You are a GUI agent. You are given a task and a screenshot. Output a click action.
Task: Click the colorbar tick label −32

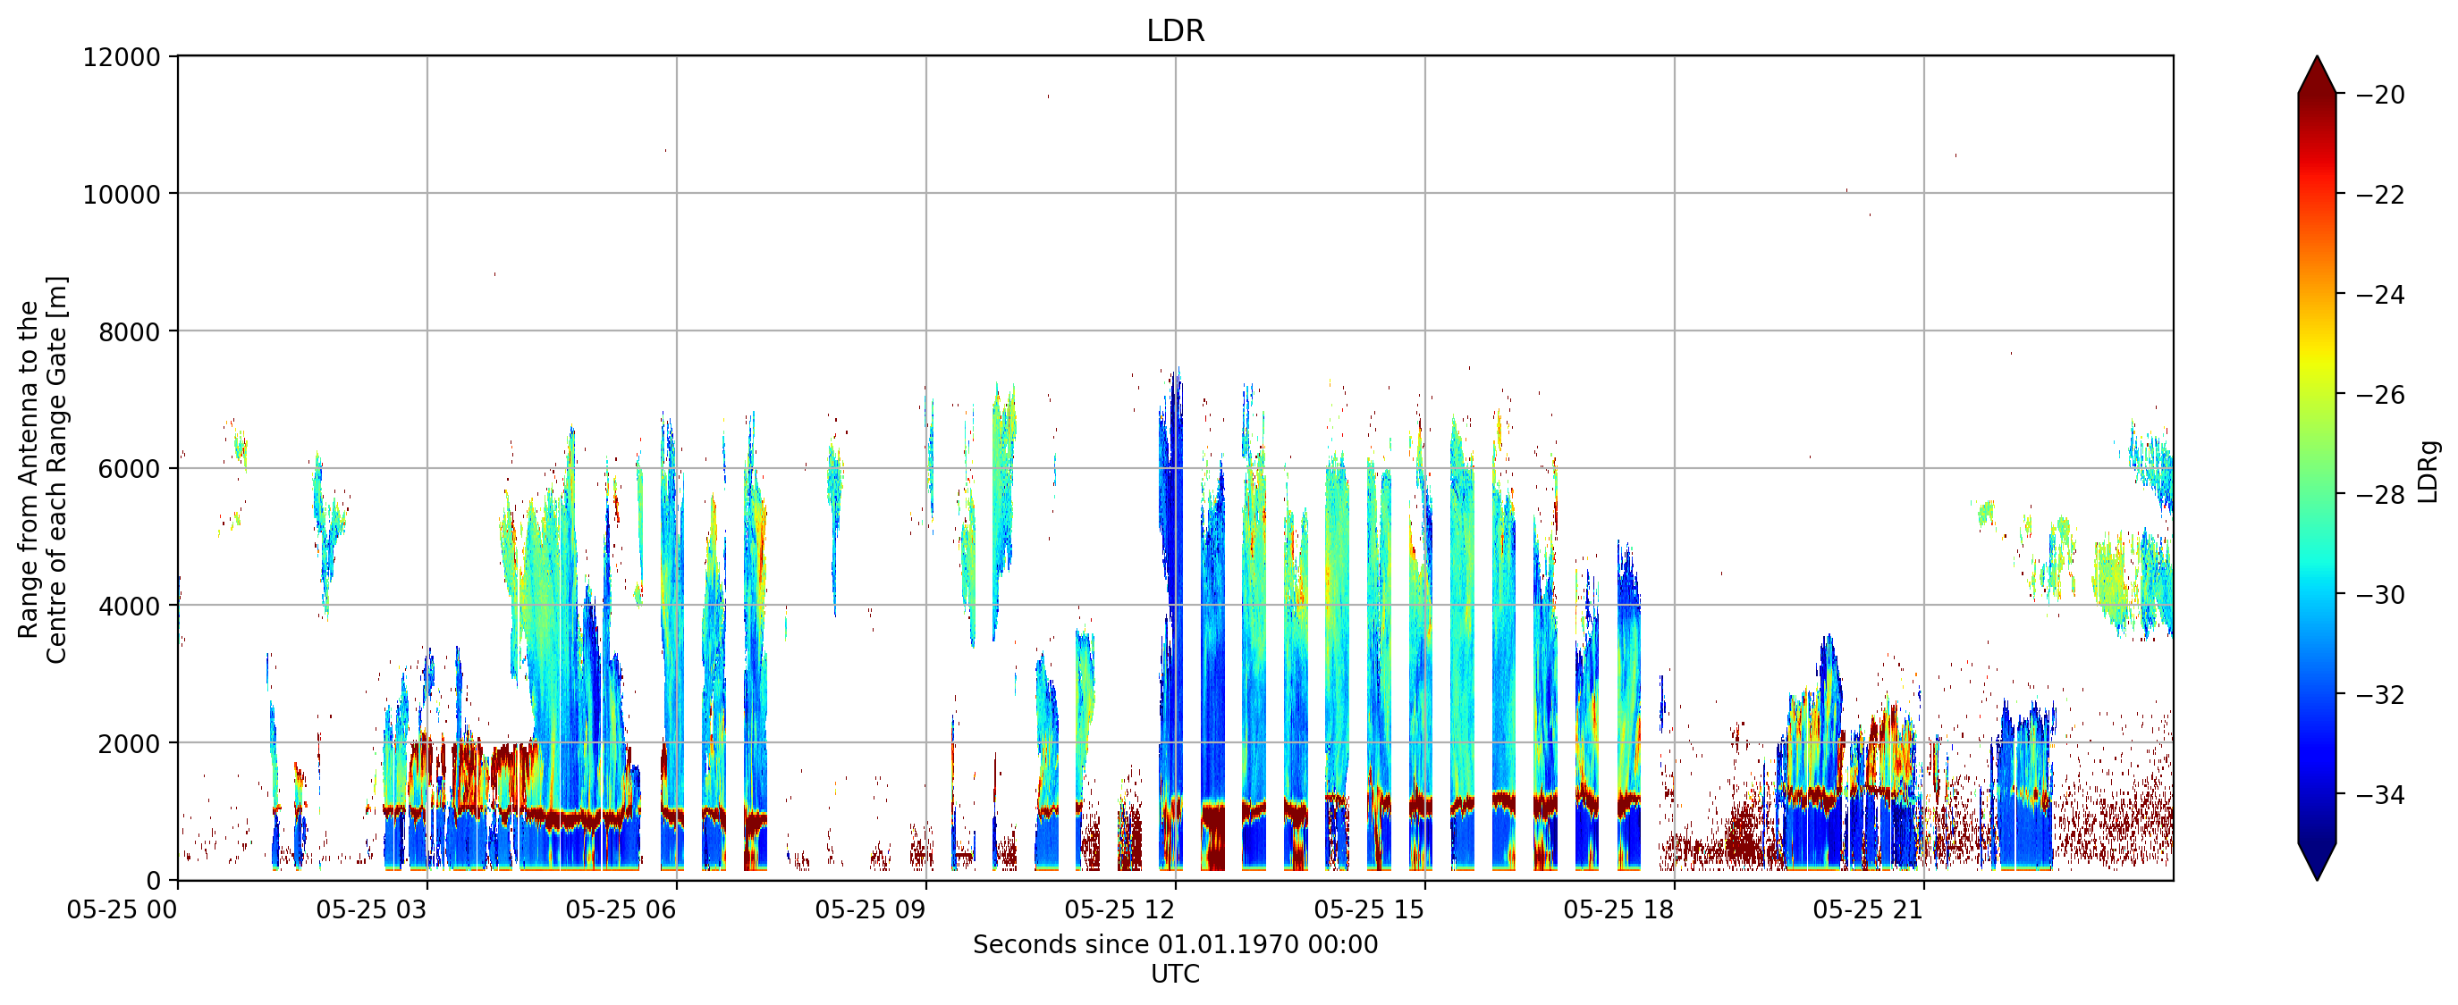pos(2379,694)
